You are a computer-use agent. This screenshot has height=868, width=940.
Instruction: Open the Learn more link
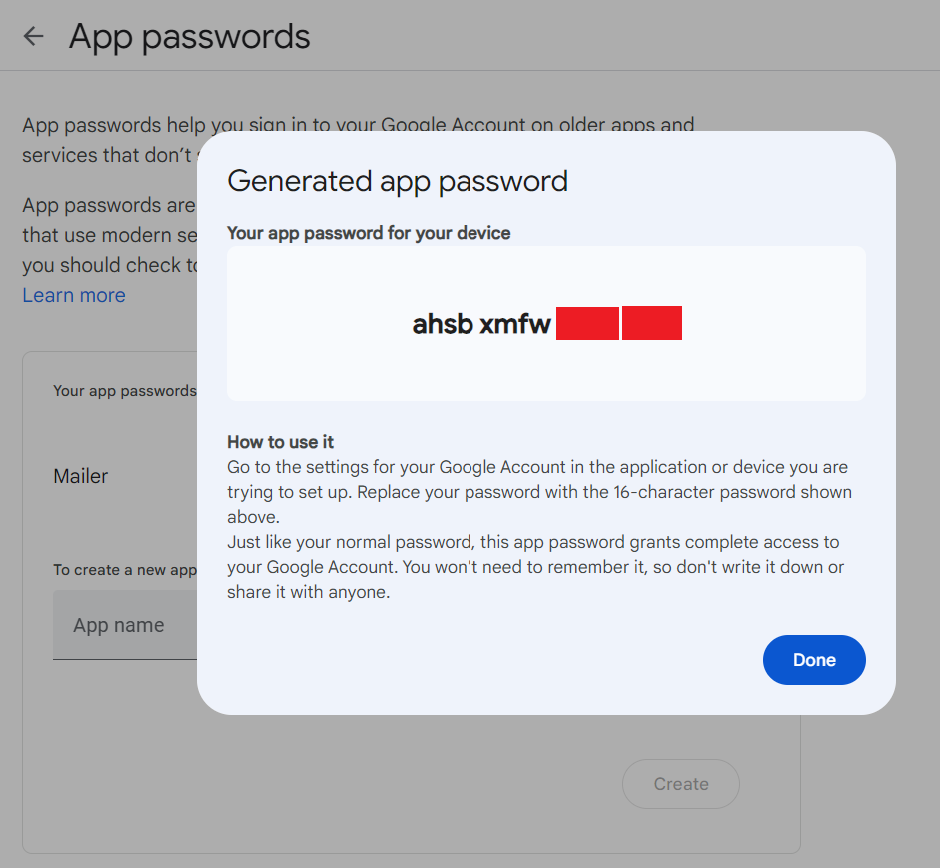coord(74,295)
